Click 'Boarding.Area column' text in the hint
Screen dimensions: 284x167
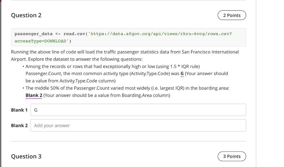tap(145, 95)
